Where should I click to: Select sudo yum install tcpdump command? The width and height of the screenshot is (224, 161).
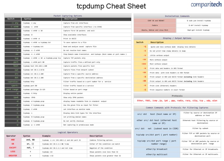(x=199, y=21)
